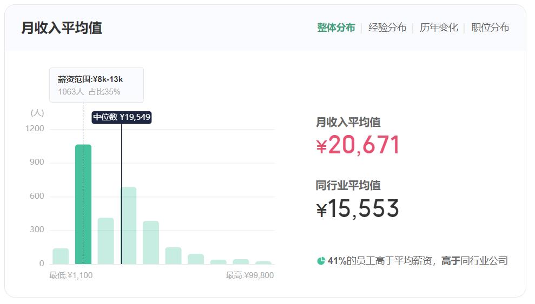This screenshot has height=304, width=535.
Task: Switch to the 整体分布 tab
Action: 336,28
